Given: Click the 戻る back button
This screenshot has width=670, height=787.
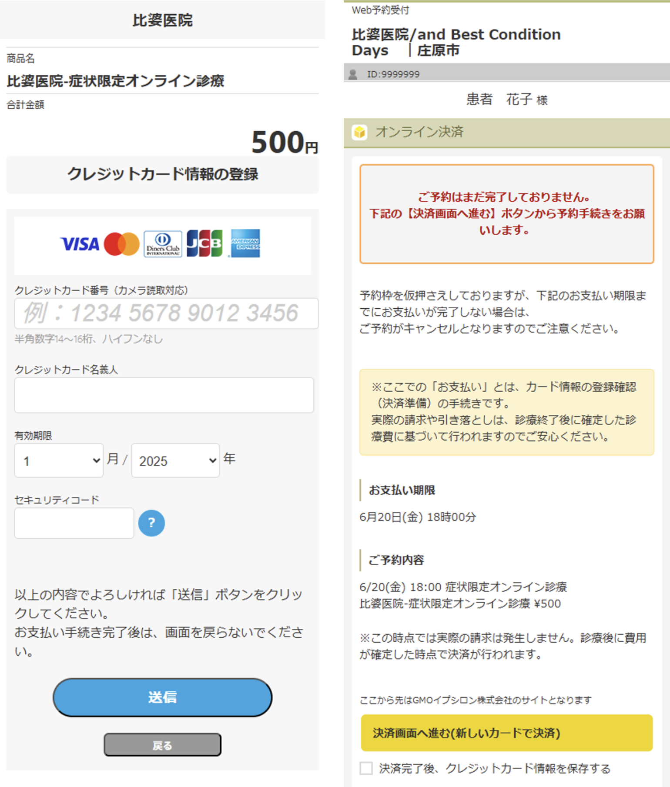Looking at the screenshot, I should tap(162, 745).
